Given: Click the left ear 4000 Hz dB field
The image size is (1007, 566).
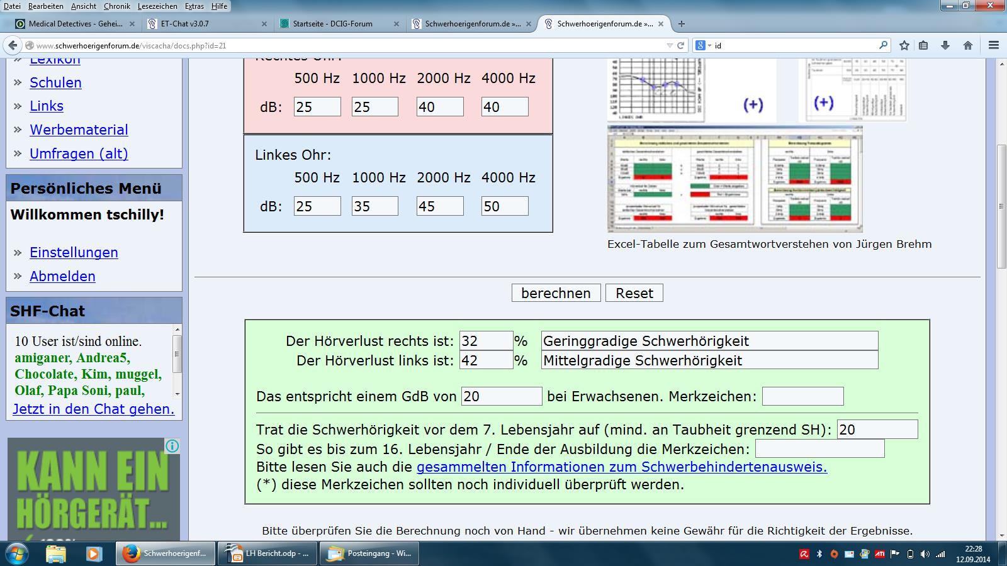Looking at the screenshot, I should (x=505, y=206).
